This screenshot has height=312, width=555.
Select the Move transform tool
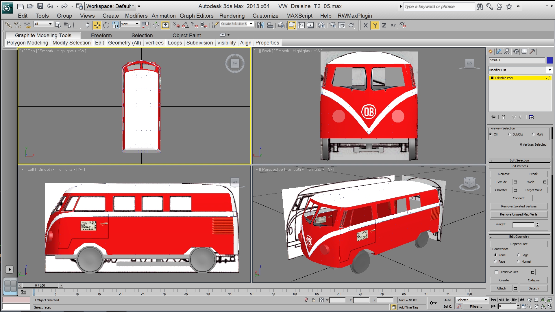tap(97, 25)
